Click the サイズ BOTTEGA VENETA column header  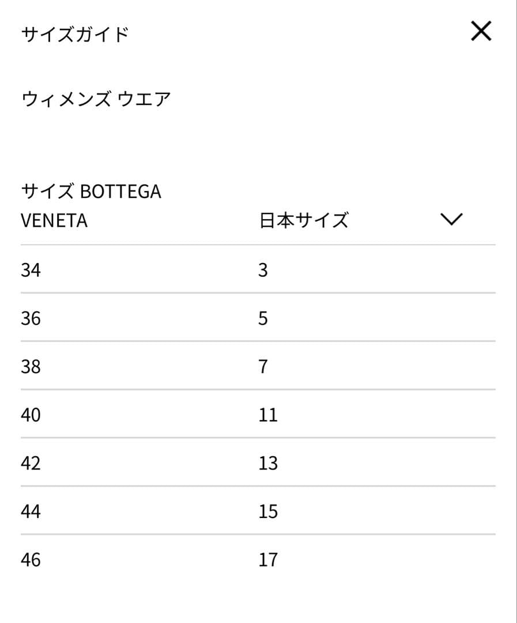tap(92, 205)
